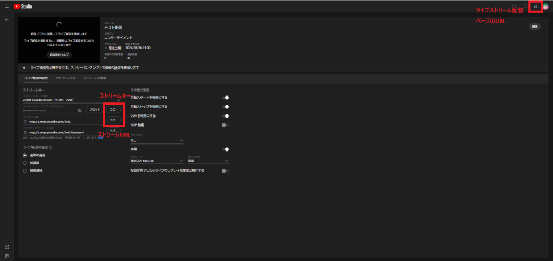Click the リセット stream key button
The height and width of the screenshot is (261, 553).
click(x=95, y=109)
